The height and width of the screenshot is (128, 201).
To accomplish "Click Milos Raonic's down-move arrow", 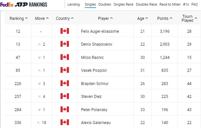I will pyautogui.click(x=39, y=58).
